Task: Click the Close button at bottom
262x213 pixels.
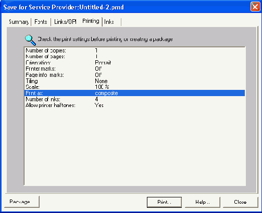Action: coord(240,202)
